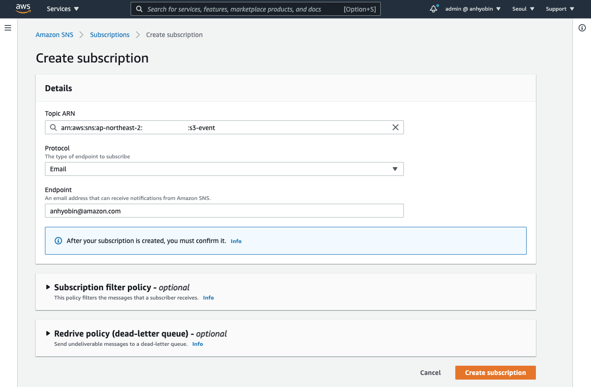Click Info link beside confirmation message

point(236,241)
